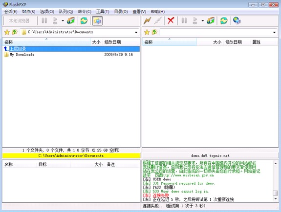Open the 命令(C) menu
Viewport: 281px width, 212px height.
pyautogui.click(x=85, y=12)
